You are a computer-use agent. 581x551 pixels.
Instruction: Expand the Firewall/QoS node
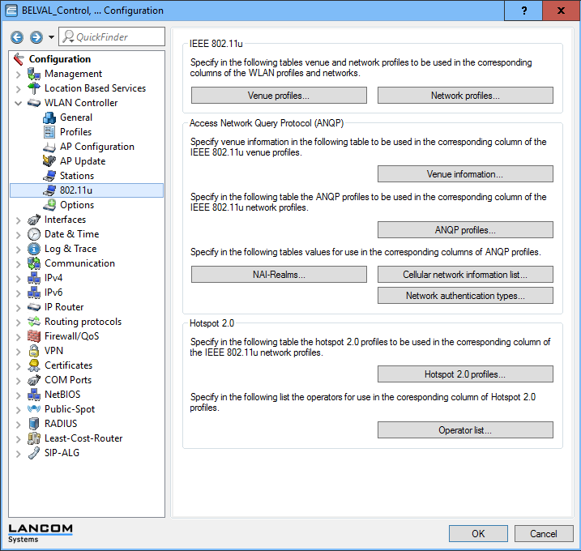pyautogui.click(x=18, y=337)
